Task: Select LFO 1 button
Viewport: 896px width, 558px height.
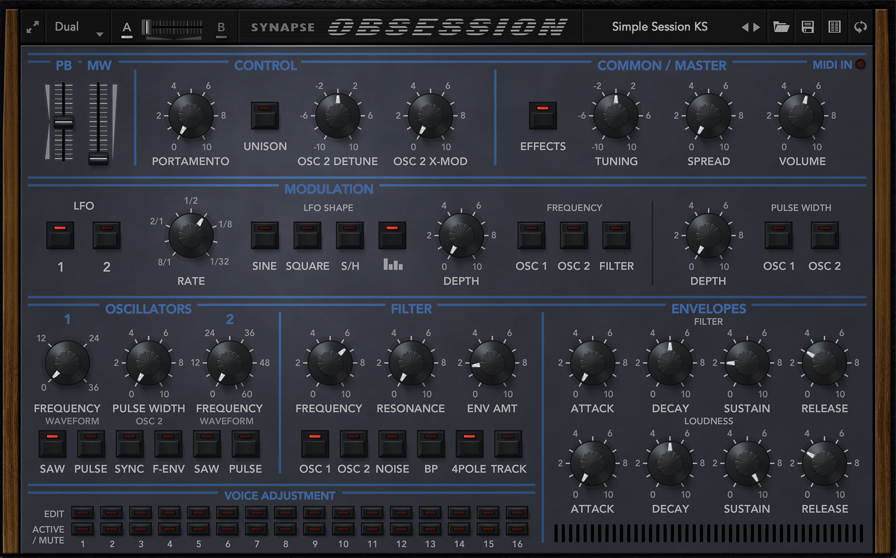Action: (60, 235)
